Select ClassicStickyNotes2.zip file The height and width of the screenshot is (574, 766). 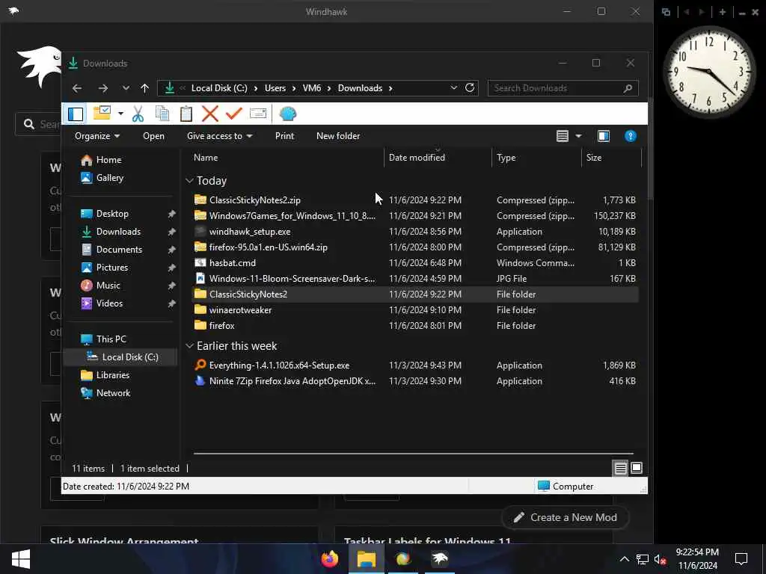tap(415, 200)
